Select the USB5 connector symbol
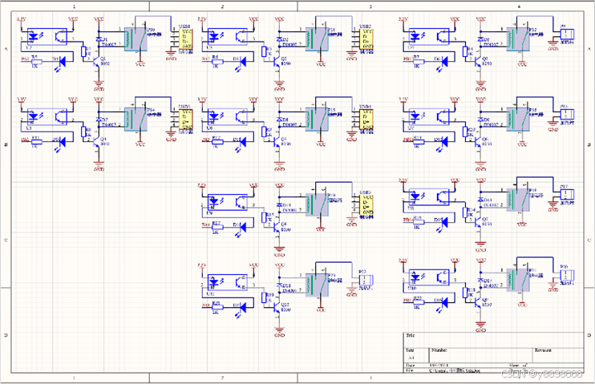595x384 pixels. (x=366, y=205)
